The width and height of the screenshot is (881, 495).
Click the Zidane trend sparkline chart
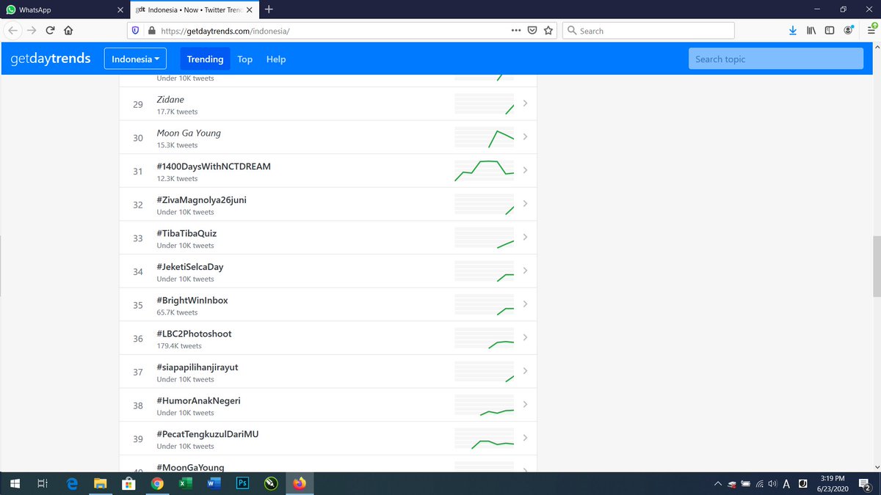pos(485,104)
